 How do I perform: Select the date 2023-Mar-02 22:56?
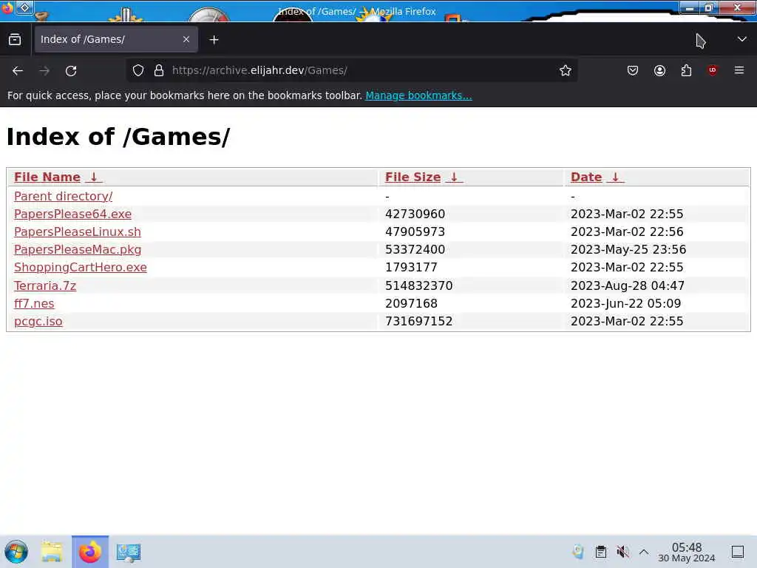(x=627, y=231)
